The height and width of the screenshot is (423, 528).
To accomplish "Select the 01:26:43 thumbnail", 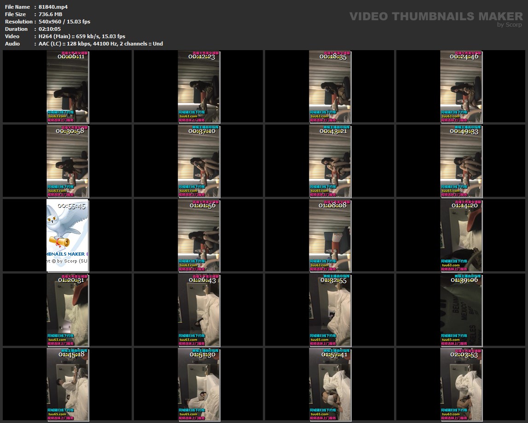I will point(199,310).
